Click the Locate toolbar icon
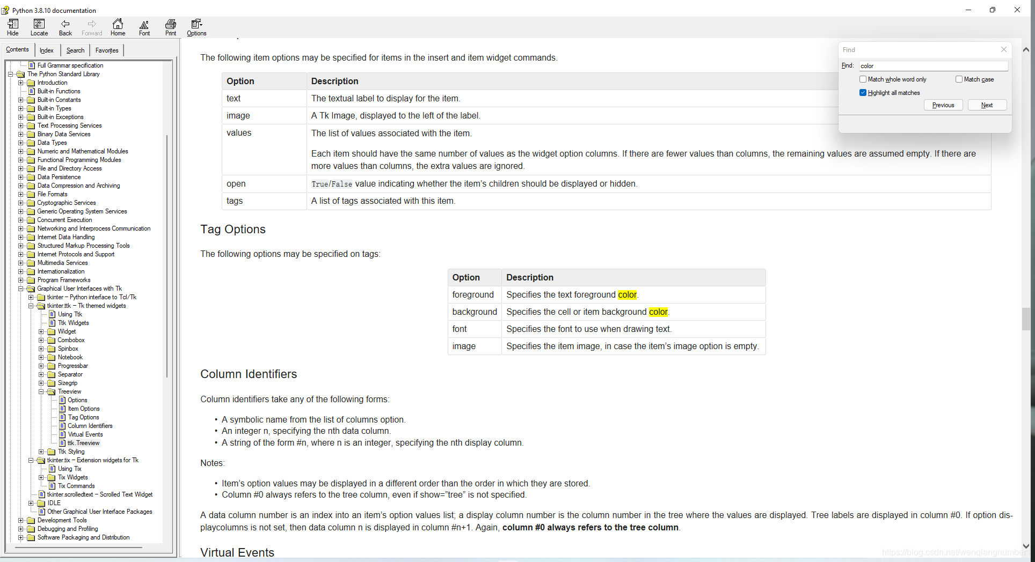This screenshot has height=562, width=1035. [39, 27]
